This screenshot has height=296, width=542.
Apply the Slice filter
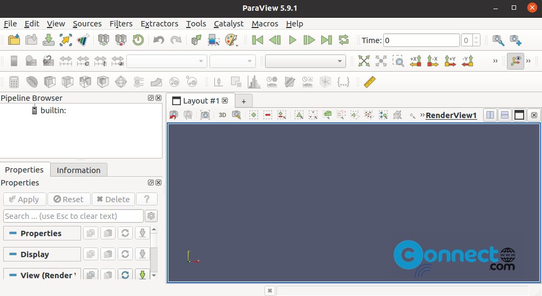pos(67,82)
